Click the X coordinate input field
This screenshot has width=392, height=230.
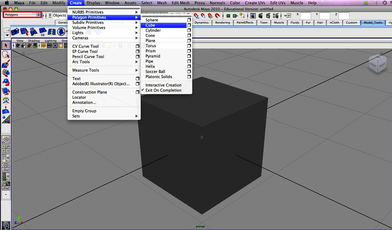click(305, 15)
